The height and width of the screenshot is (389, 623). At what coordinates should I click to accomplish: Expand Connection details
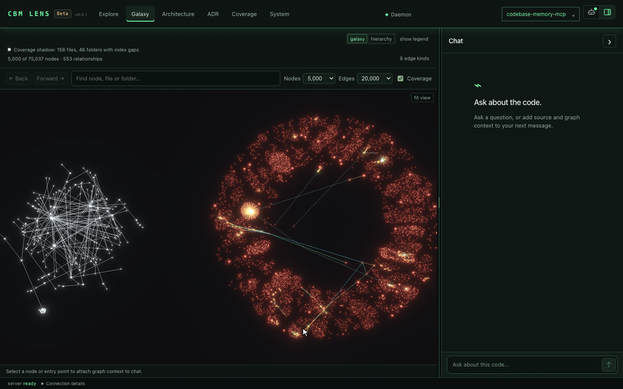63,383
